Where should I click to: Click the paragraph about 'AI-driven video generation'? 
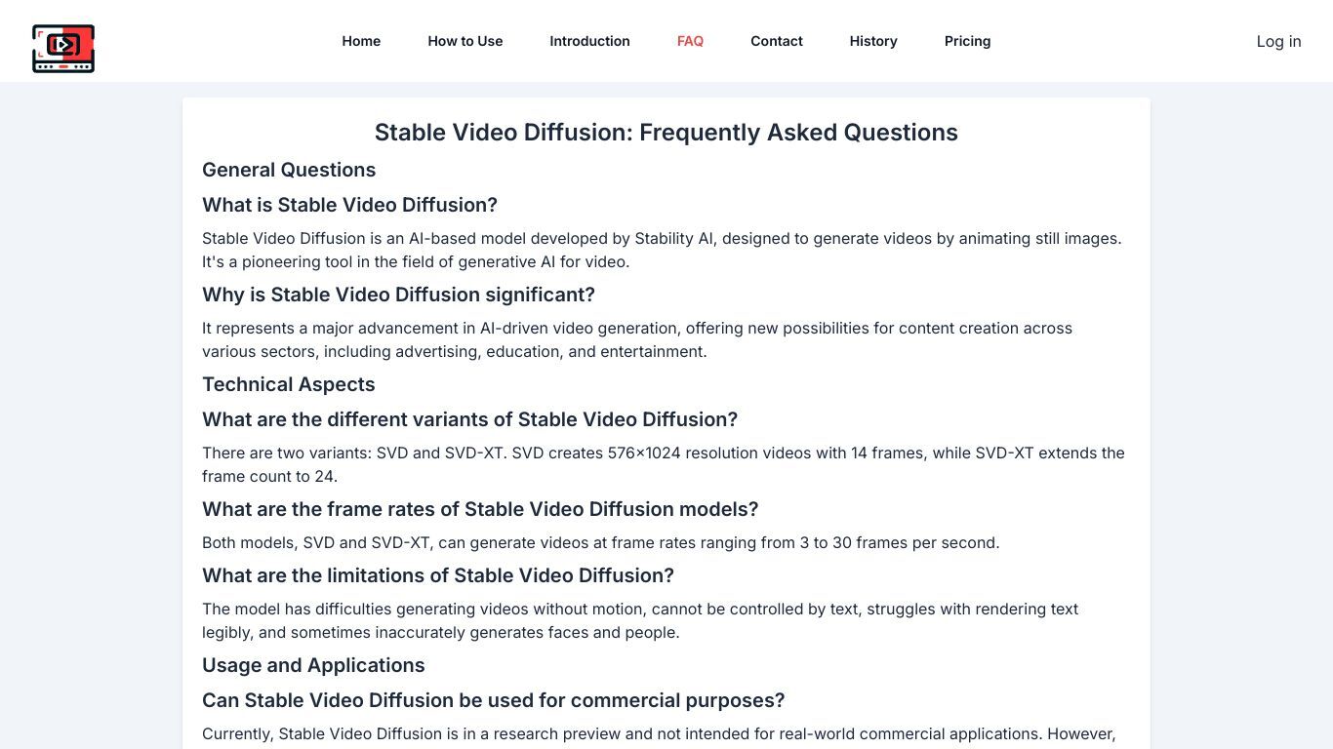coord(637,339)
